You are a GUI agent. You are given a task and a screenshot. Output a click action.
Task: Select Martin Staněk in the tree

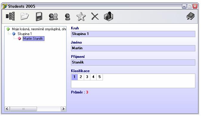click(x=33, y=39)
